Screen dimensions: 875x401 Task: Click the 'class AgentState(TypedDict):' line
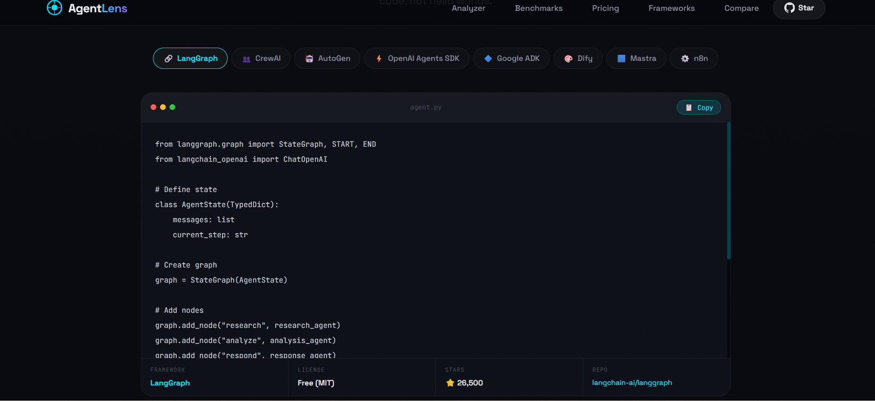tap(217, 205)
